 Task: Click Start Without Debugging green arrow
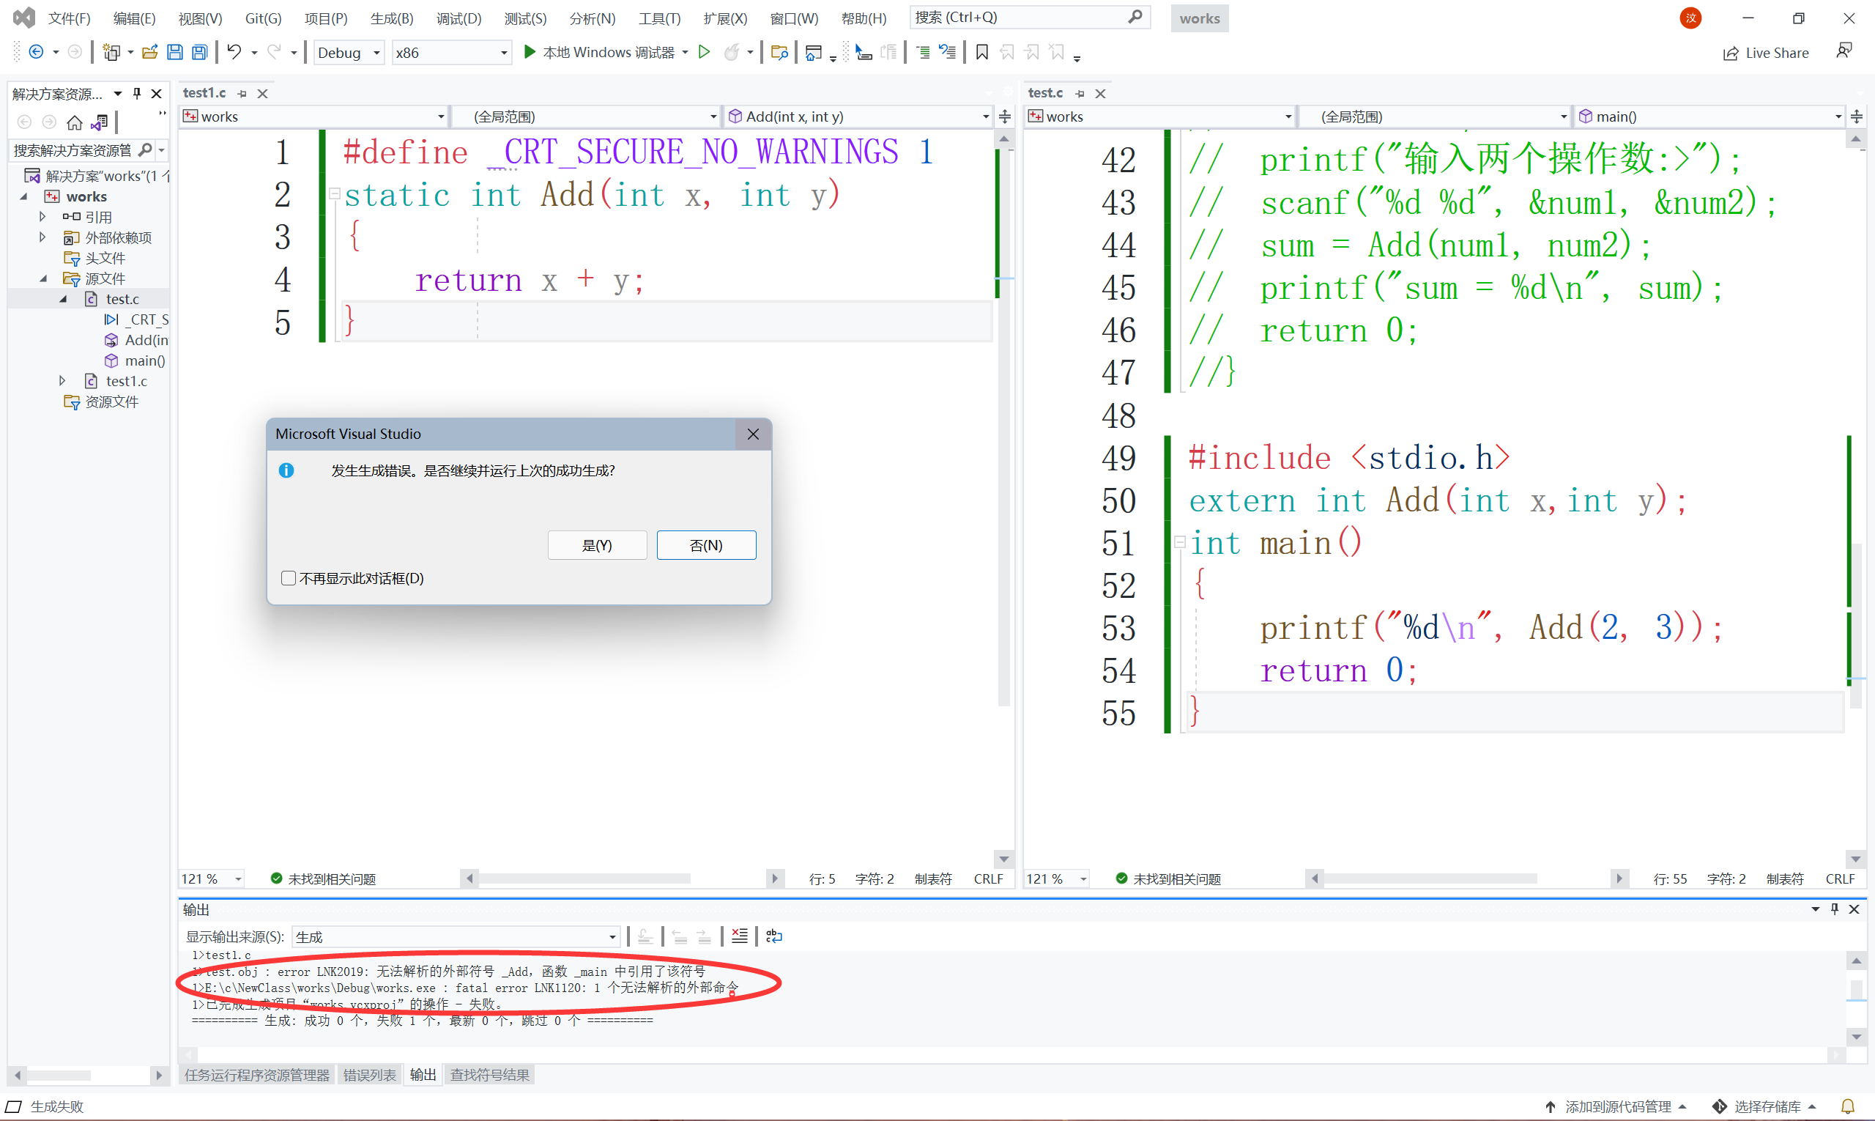704,52
